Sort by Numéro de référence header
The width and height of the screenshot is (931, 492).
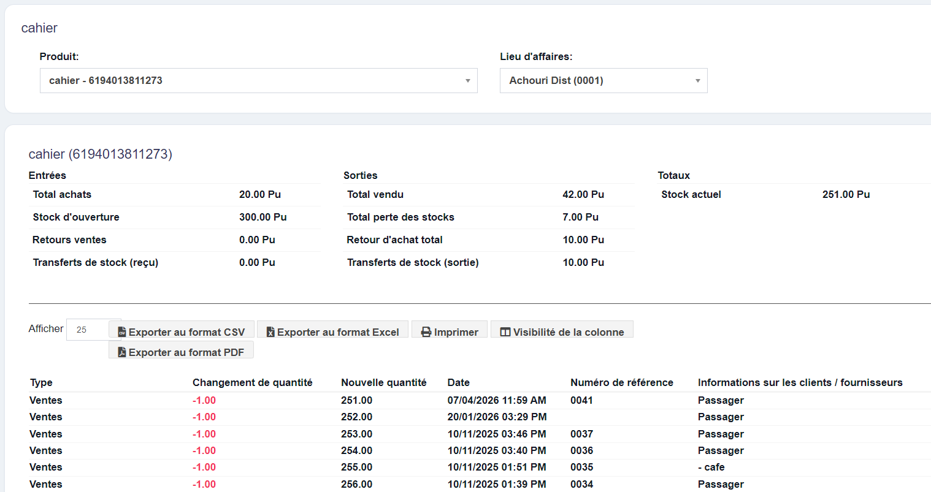[621, 382]
